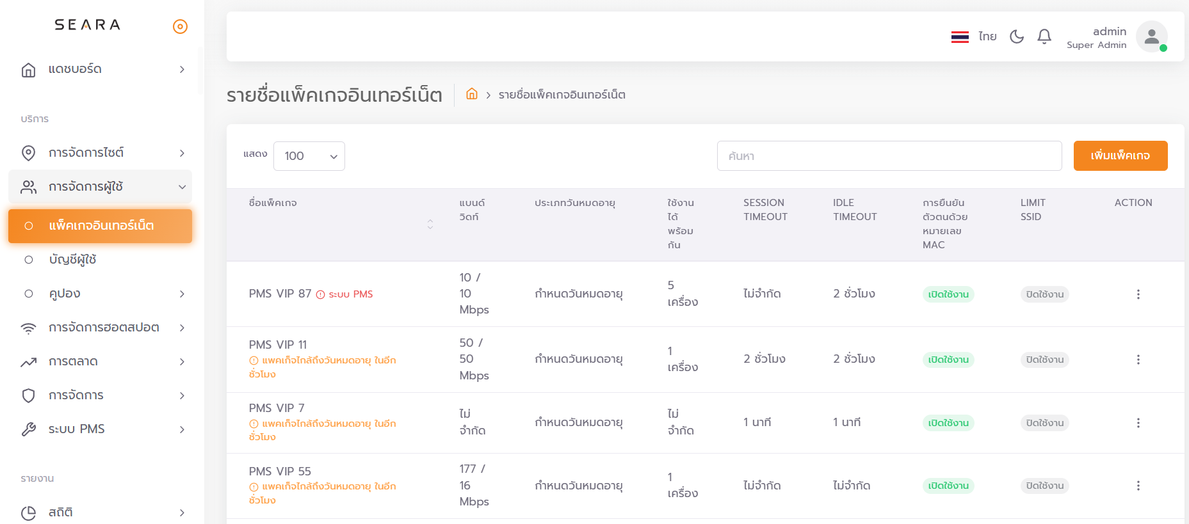This screenshot has height=524, width=1189.
Task: Click the ค้นหา search field
Action: tap(889, 156)
